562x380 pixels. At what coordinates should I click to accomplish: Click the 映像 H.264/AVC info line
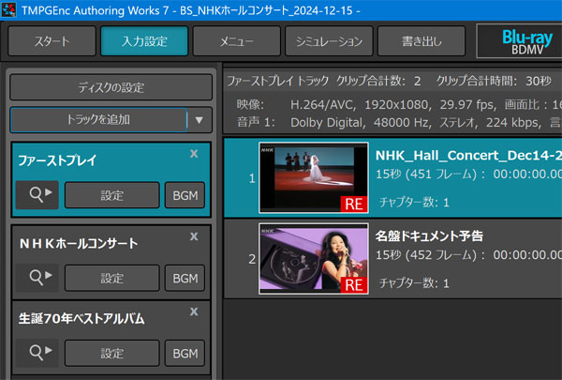tap(399, 104)
